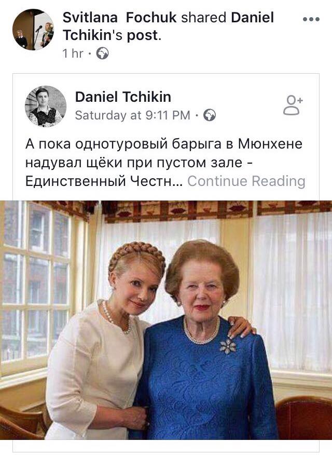The width and height of the screenshot is (332, 455).
Task: Click the "Svitlana Fochuk" name in the header
Action: pyautogui.click(x=119, y=18)
